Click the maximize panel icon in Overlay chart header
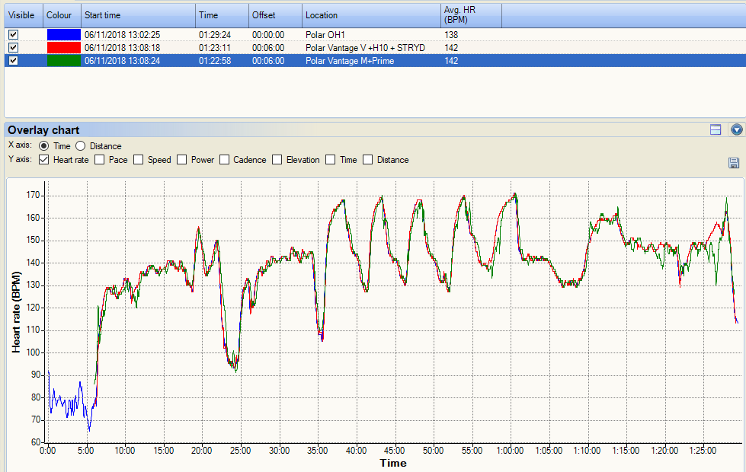Viewport: 746px width, 472px height. click(x=716, y=130)
